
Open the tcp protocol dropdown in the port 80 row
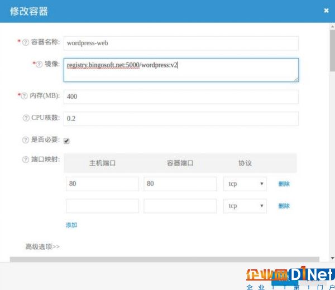(x=245, y=183)
